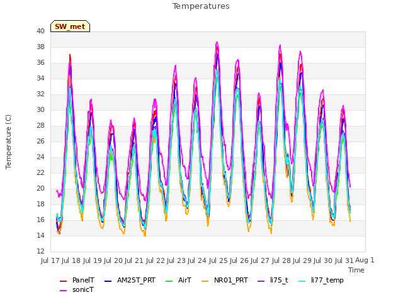
Task: Click the Jul 28 x-axis tick label
Action: 281,260
